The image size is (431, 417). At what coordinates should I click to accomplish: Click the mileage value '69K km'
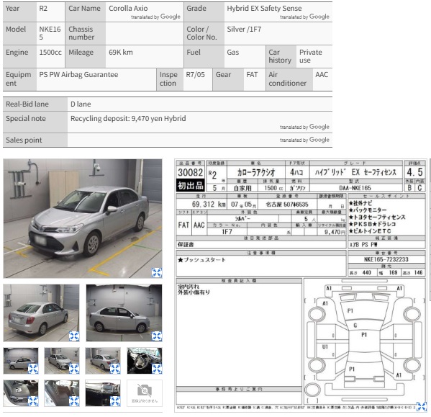pos(121,53)
